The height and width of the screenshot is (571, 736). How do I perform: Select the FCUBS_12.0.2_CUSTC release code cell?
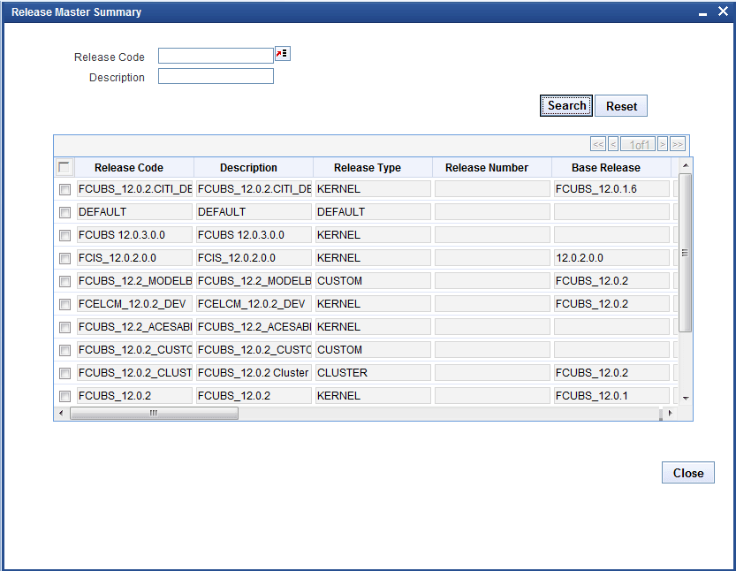pyautogui.click(x=134, y=350)
